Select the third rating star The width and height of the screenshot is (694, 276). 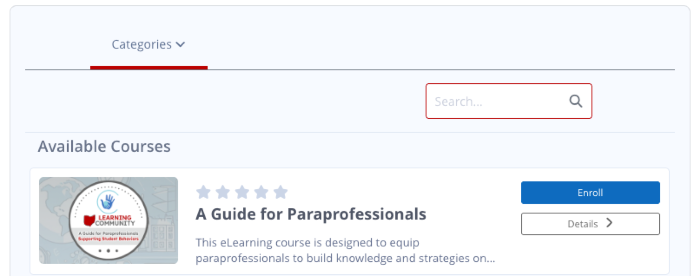(242, 192)
